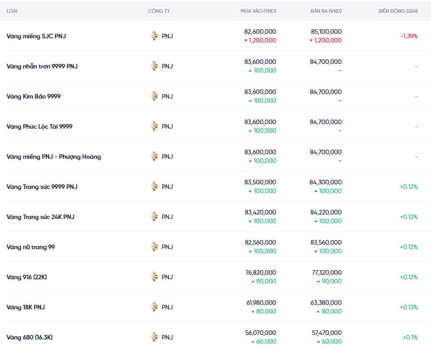Click the -1.39% change value
Viewport: 431px width, 350px height.
pos(409,36)
